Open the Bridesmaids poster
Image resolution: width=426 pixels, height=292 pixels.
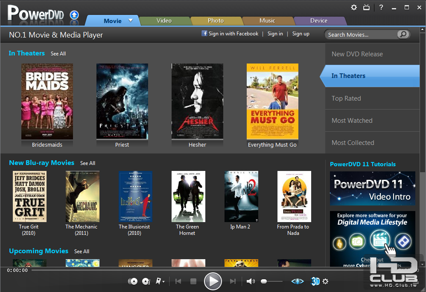[x=47, y=101]
